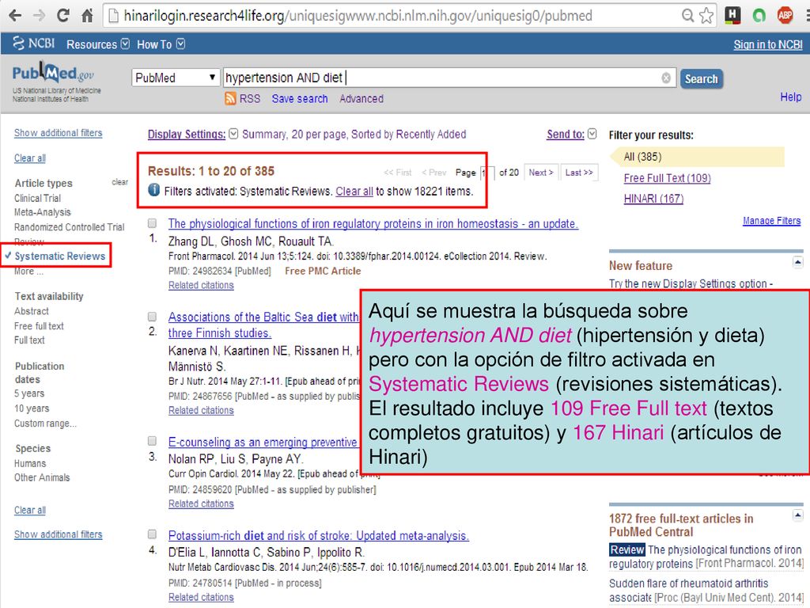Open the Help link
Image resolution: width=810 pixels, height=608 pixels.
[x=790, y=97]
